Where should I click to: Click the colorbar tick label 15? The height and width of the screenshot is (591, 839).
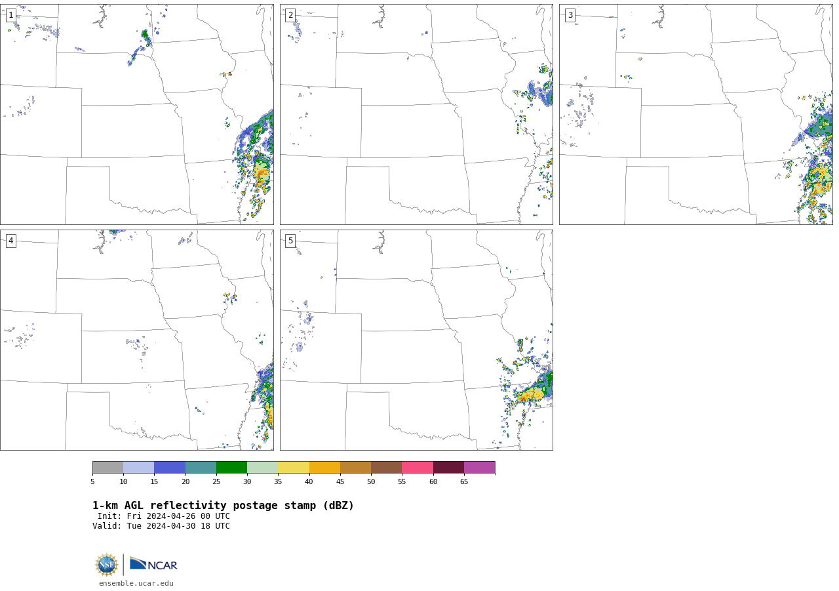coord(154,482)
